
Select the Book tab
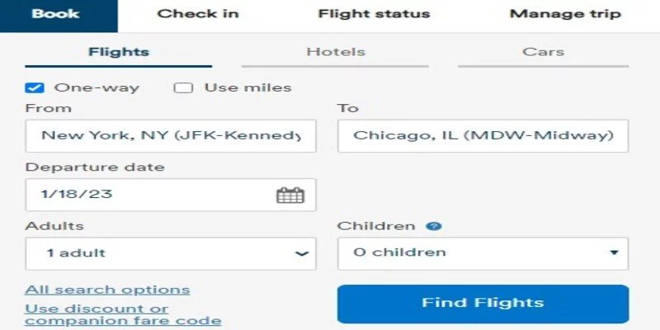[x=56, y=14]
